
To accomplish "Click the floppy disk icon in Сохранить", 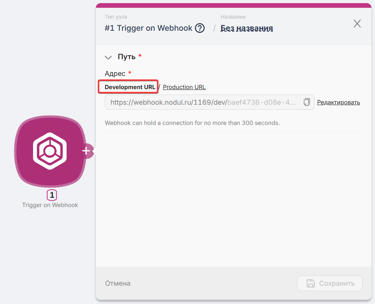I will tap(310, 283).
